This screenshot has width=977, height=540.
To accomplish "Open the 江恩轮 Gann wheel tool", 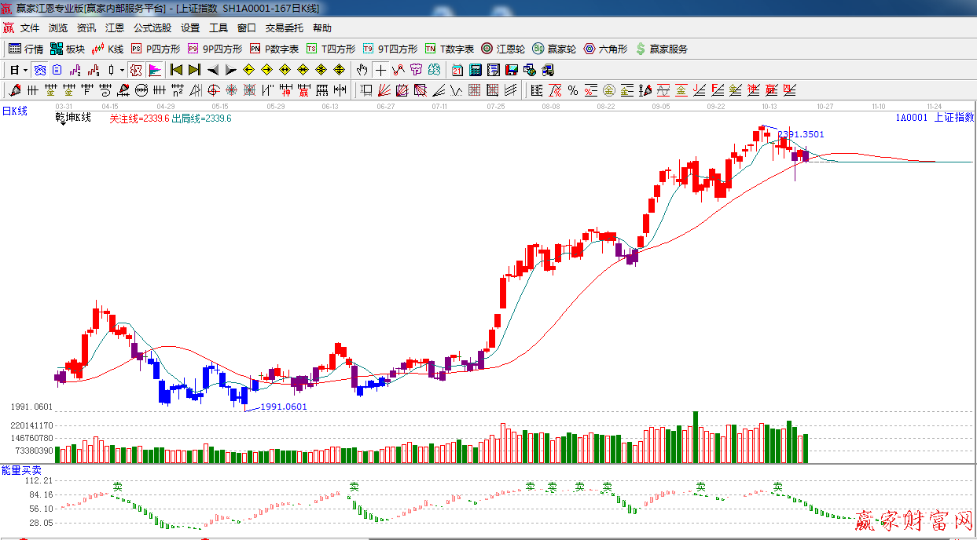I will (502, 49).
